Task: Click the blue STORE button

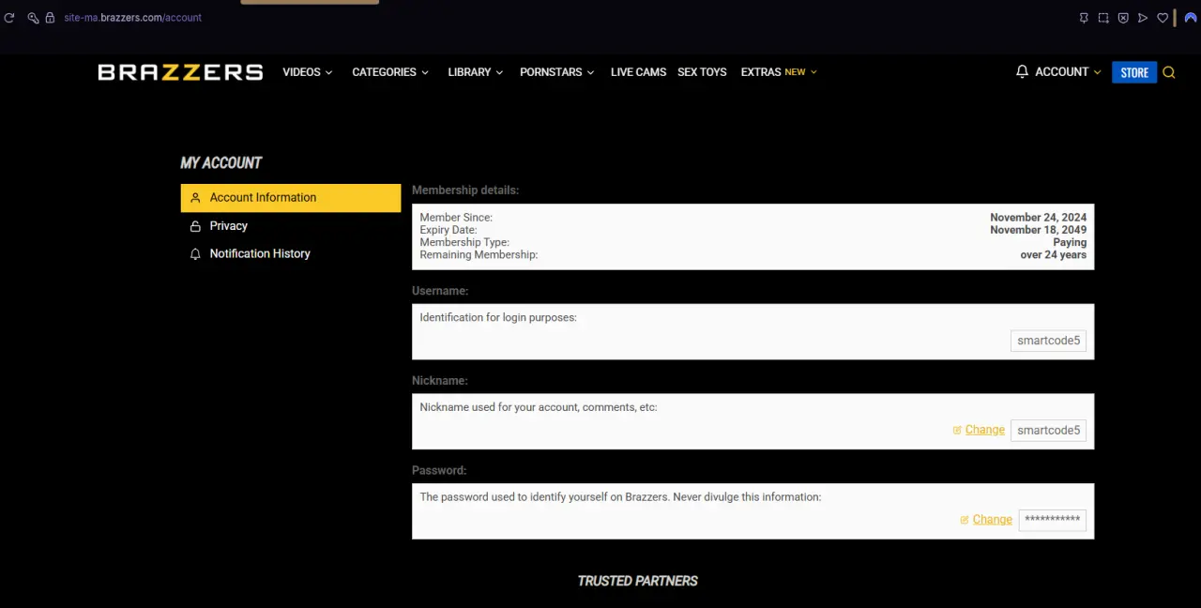Action: pyautogui.click(x=1134, y=72)
